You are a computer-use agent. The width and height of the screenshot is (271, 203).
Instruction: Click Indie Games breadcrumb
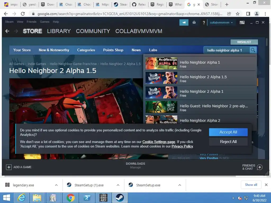click(x=37, y=64)
